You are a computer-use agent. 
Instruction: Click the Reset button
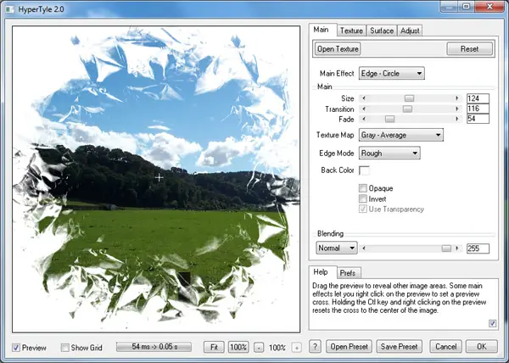[469, 48]
